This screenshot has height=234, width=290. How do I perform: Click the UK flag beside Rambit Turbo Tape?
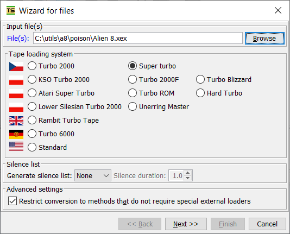point(16,121)
